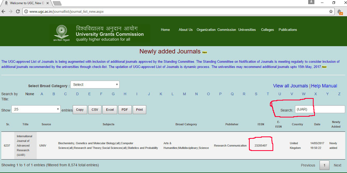Open a new browser tab
This screenshot has width=347, height=173.
coord(57,3)
